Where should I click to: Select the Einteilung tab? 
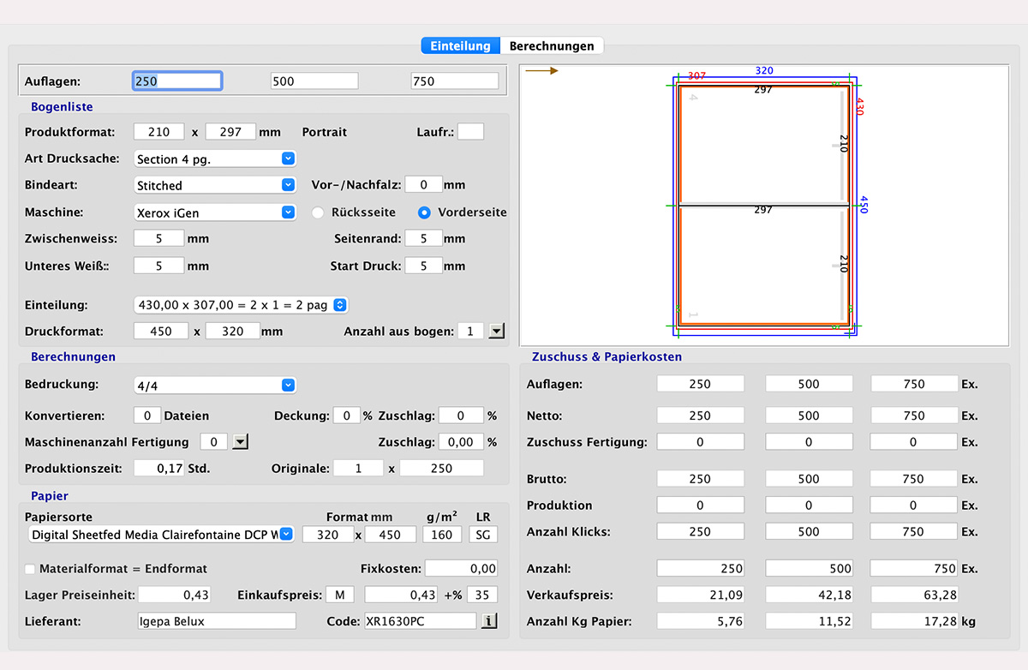coord(461,46)
